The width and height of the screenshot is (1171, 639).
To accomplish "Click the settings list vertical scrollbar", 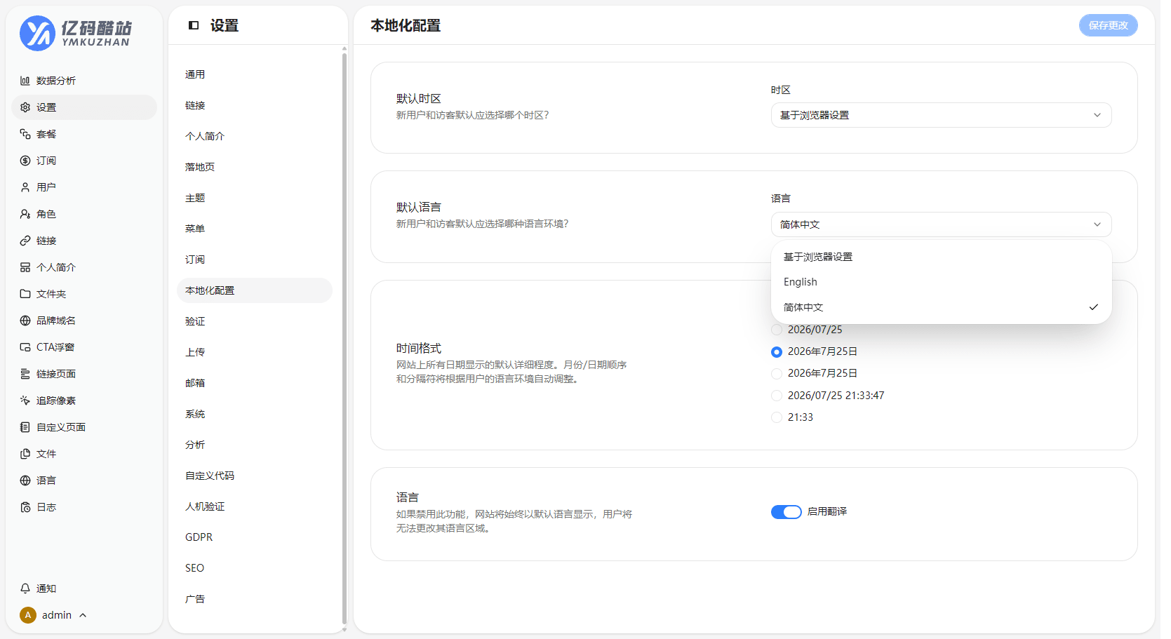I will click(x=344, y=338).
